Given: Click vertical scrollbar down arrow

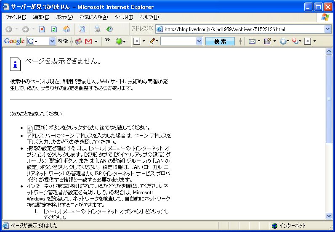Looking at the screenshot, I should click(x=329, y=216).
